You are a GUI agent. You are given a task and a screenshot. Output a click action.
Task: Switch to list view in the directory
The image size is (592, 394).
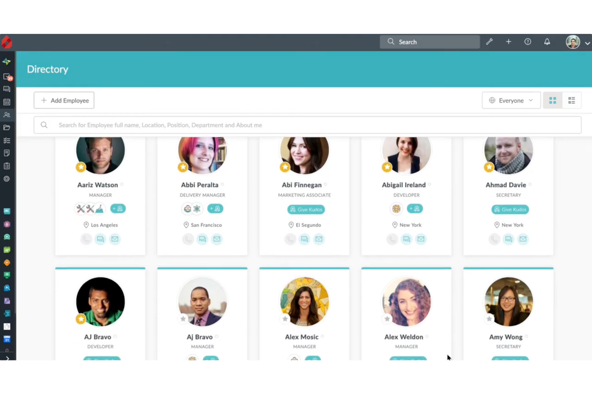point(571,100)
